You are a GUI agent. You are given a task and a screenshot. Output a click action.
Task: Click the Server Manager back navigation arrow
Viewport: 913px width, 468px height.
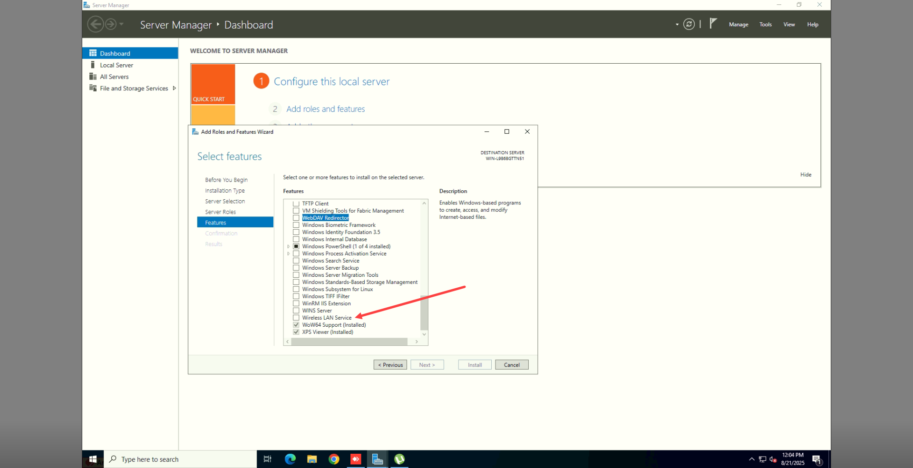click(x=96, y=24)
